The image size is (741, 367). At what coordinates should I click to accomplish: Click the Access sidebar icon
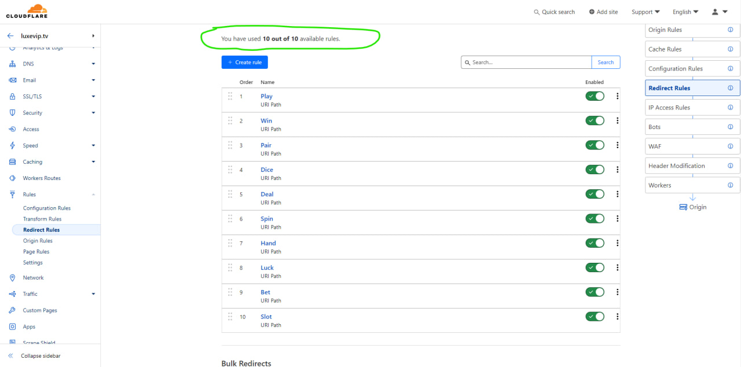coord(12,129)
